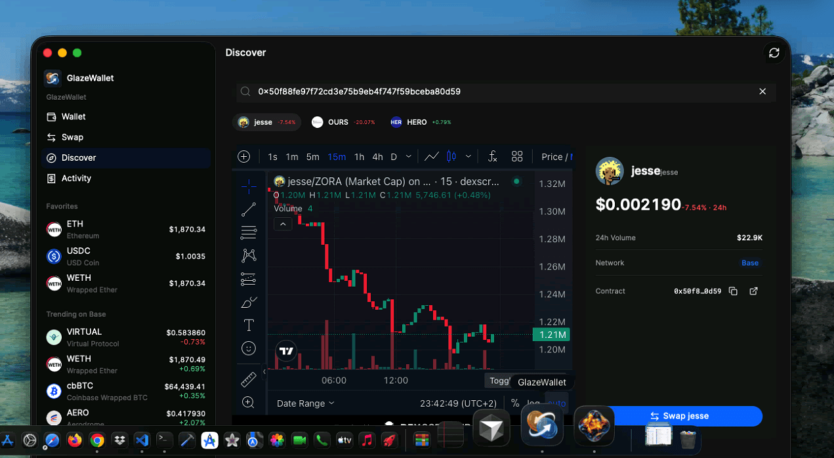Toggle log scale on chart
The image size is (834, 458).
click(x=533, y=404)
